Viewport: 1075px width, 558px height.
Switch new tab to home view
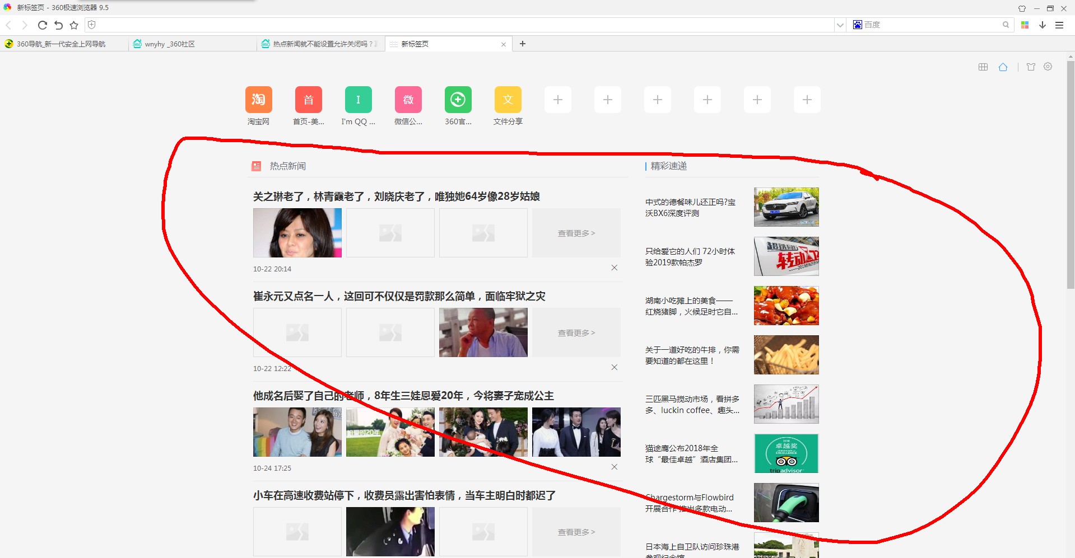coord(1003,67)
